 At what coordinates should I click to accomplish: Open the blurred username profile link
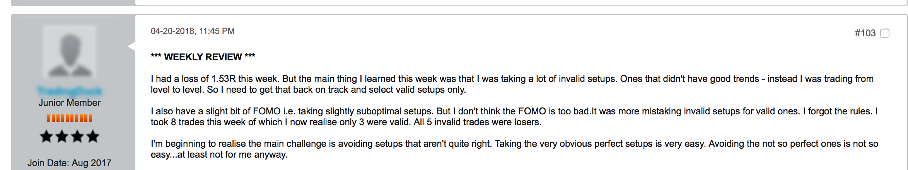(x=70, y=91)
